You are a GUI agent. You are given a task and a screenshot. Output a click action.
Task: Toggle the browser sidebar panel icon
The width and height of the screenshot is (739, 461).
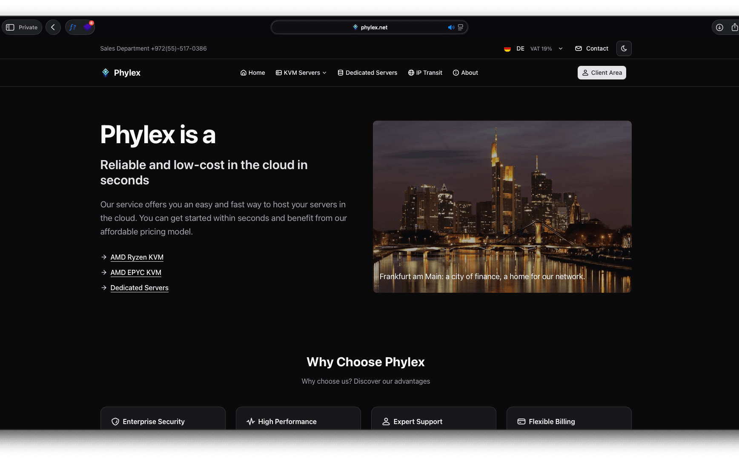(10, 27)
